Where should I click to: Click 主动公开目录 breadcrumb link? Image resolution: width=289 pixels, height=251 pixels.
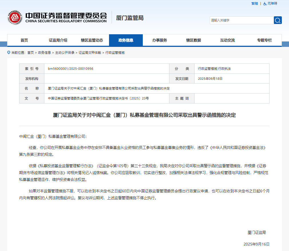[x=65, y=53]
